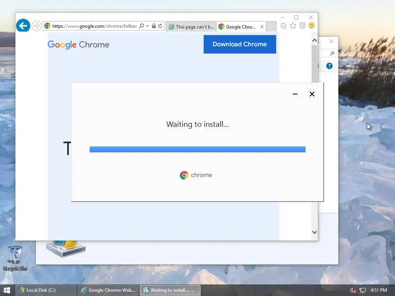
Task: Click the network tray icon
Action: click(x=363, y=291)
